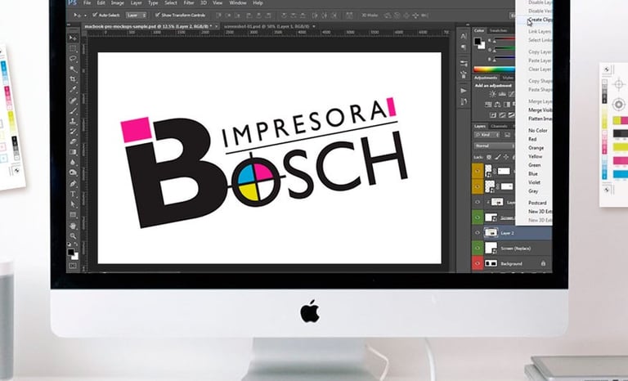
Task: Hide the Background layer eye
Action: click(478, 263)
